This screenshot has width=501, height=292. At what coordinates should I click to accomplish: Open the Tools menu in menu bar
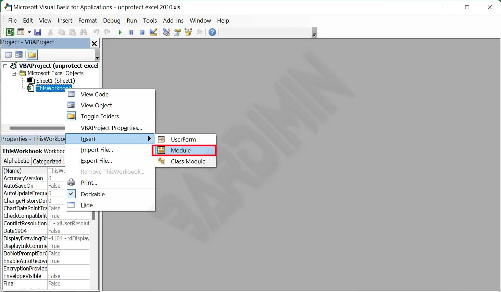click(x=150, y=21)
